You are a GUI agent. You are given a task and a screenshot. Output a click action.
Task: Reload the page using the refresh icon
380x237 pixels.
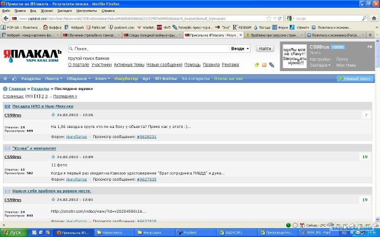tap(280, 18)
